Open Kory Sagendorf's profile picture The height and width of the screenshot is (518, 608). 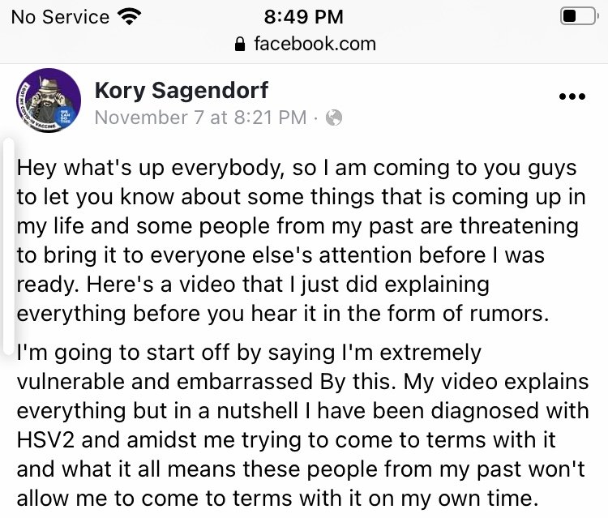(x=48, y=101)
